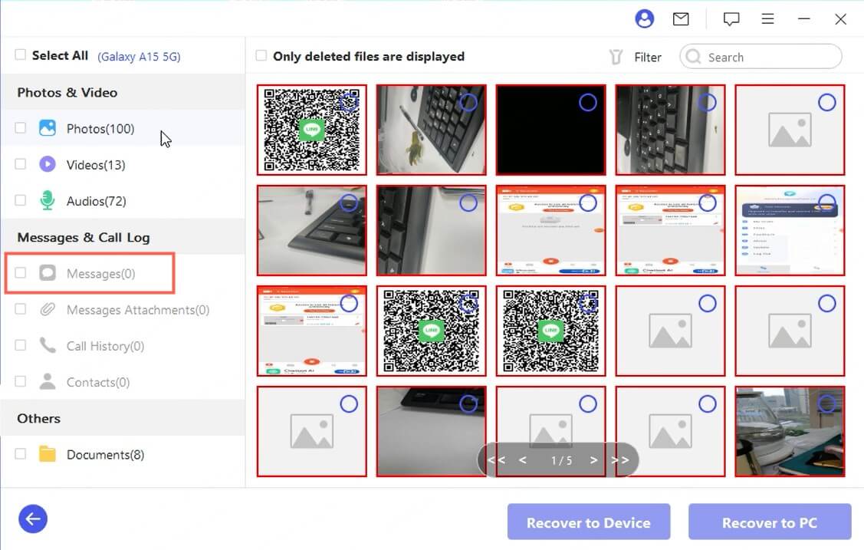Click the Messages Attachments paperclip icon
Screen dimensions: 864x550
pos(48,309)
